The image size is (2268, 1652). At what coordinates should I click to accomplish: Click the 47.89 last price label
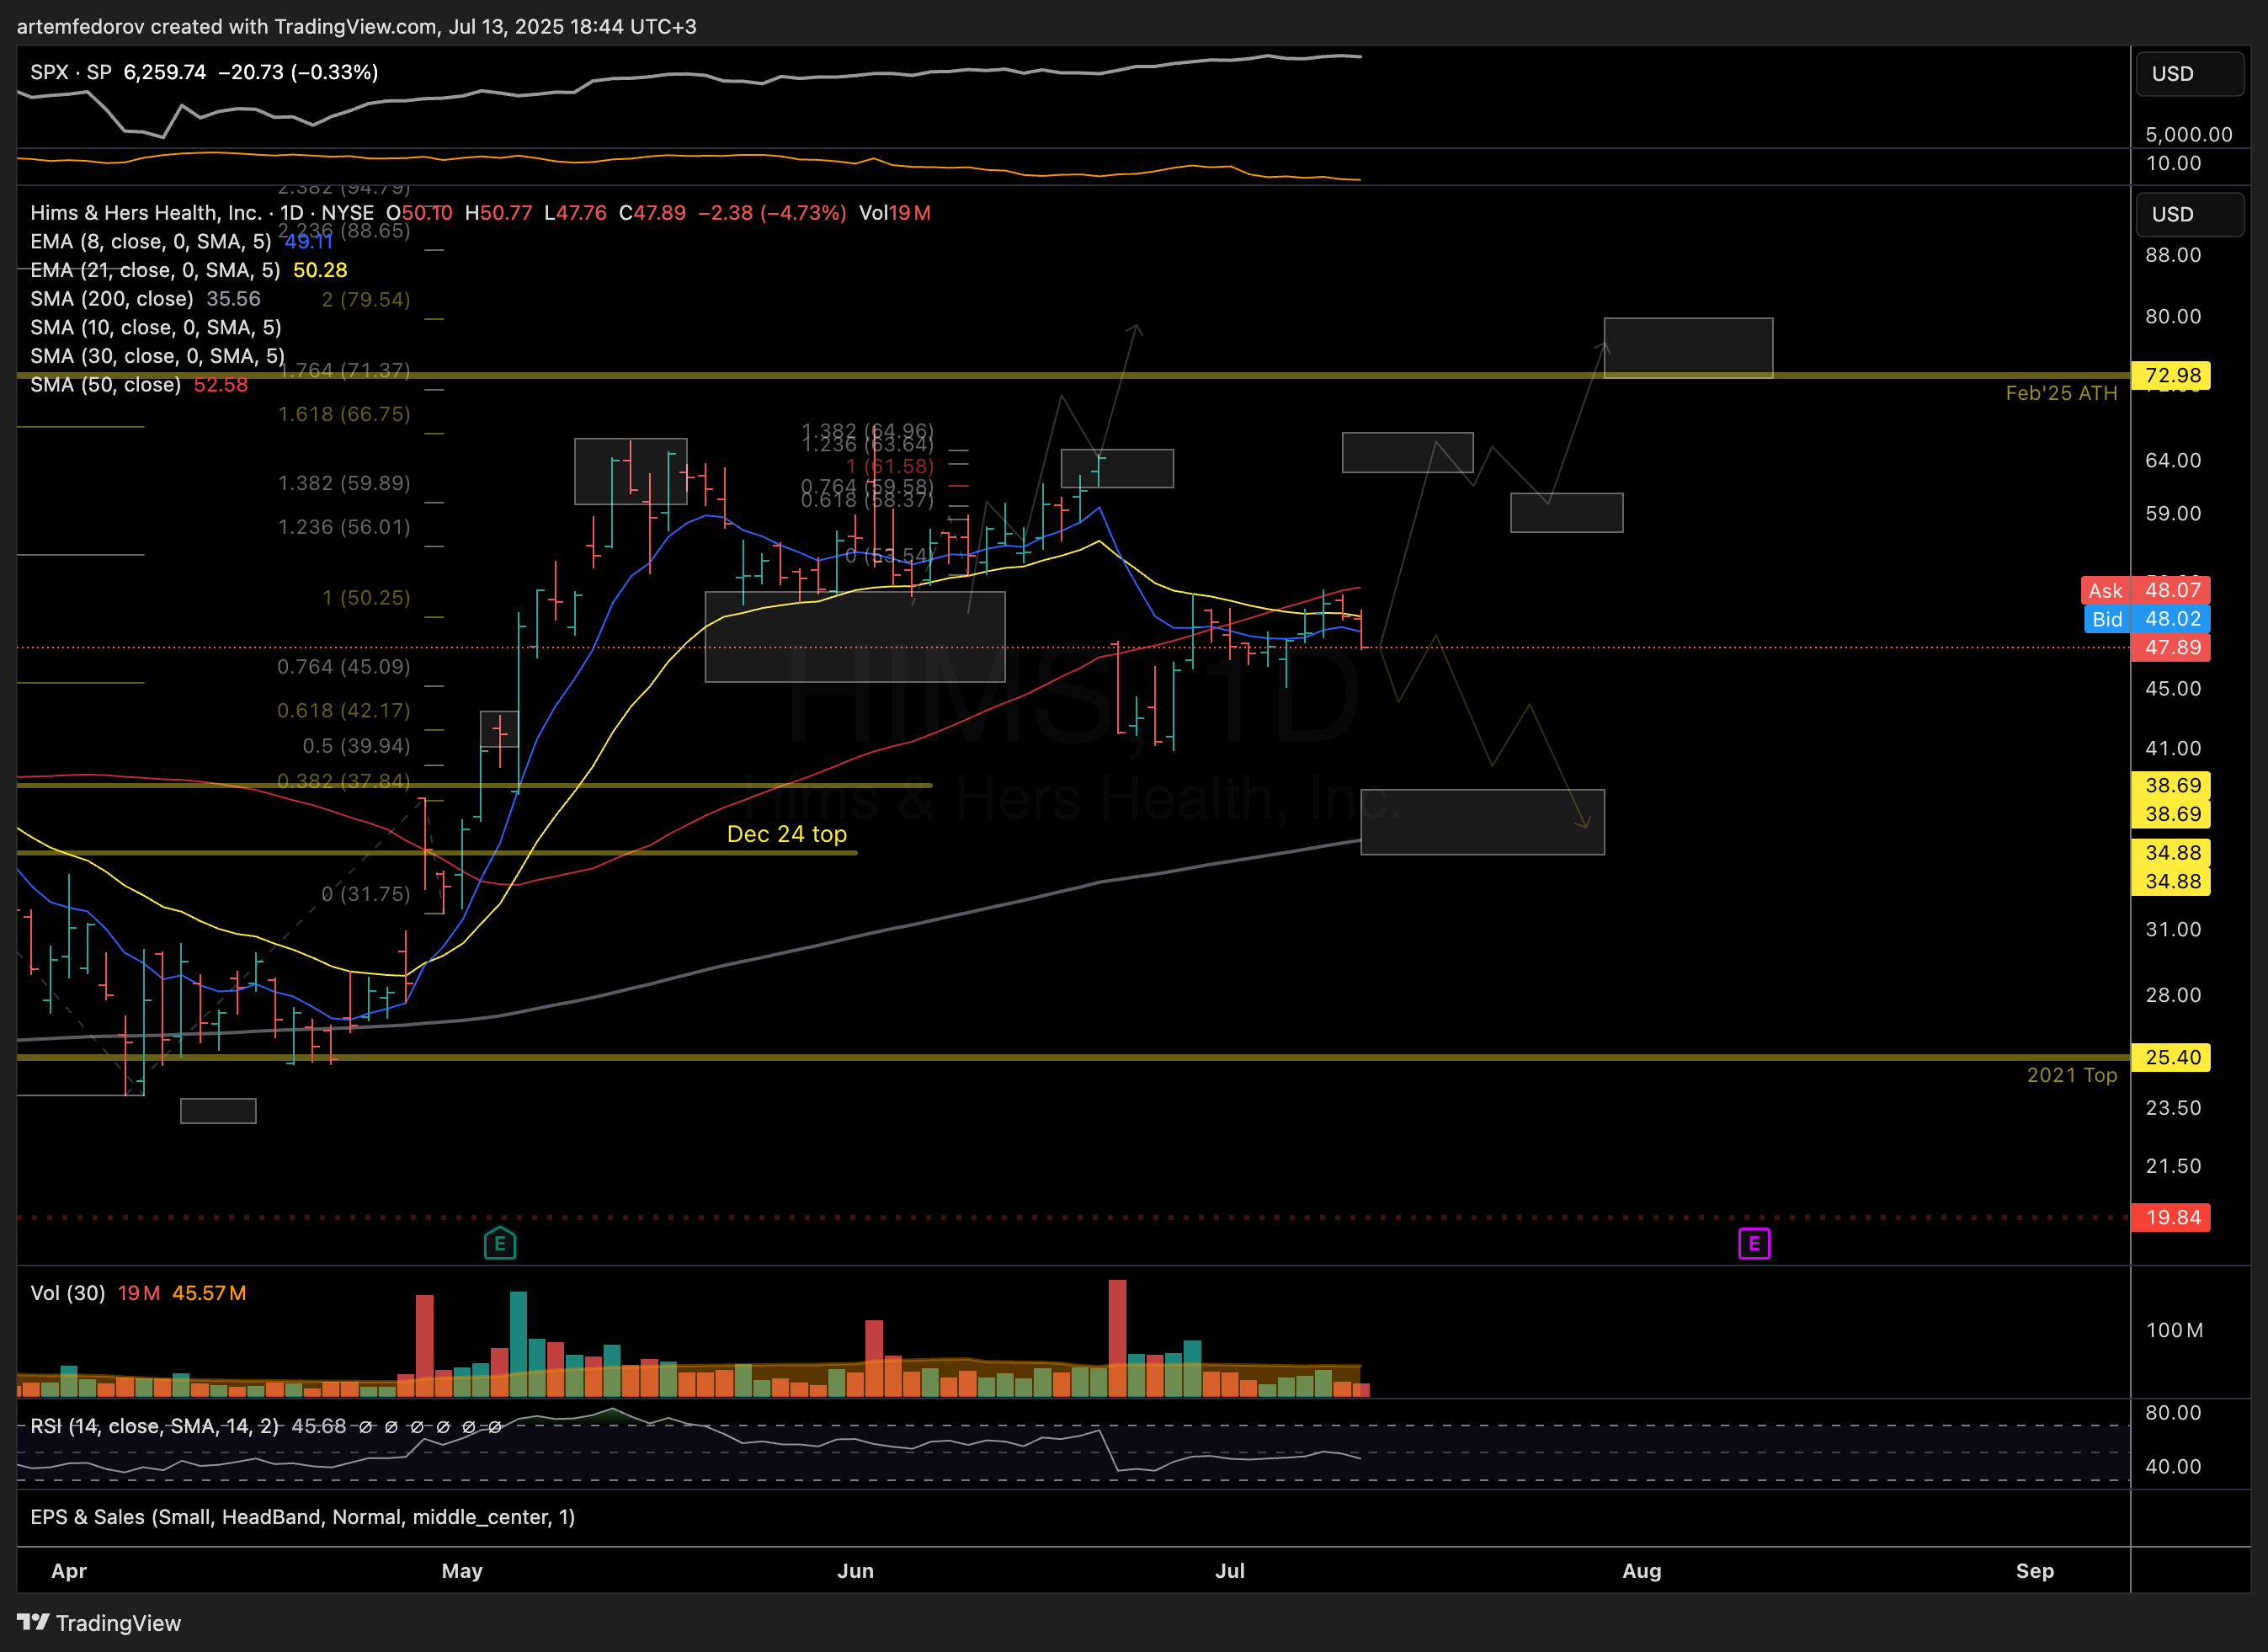(2172, 648)
